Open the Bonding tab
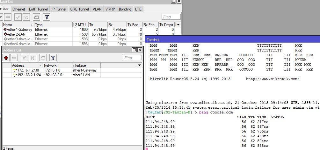 pos(125,9)
